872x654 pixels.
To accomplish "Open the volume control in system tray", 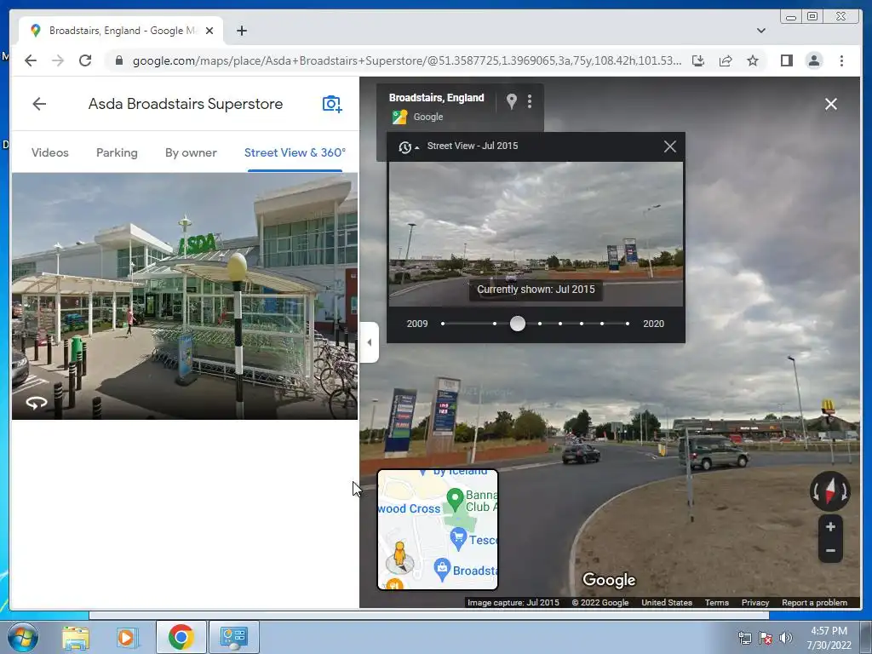I will click(786, 638).
